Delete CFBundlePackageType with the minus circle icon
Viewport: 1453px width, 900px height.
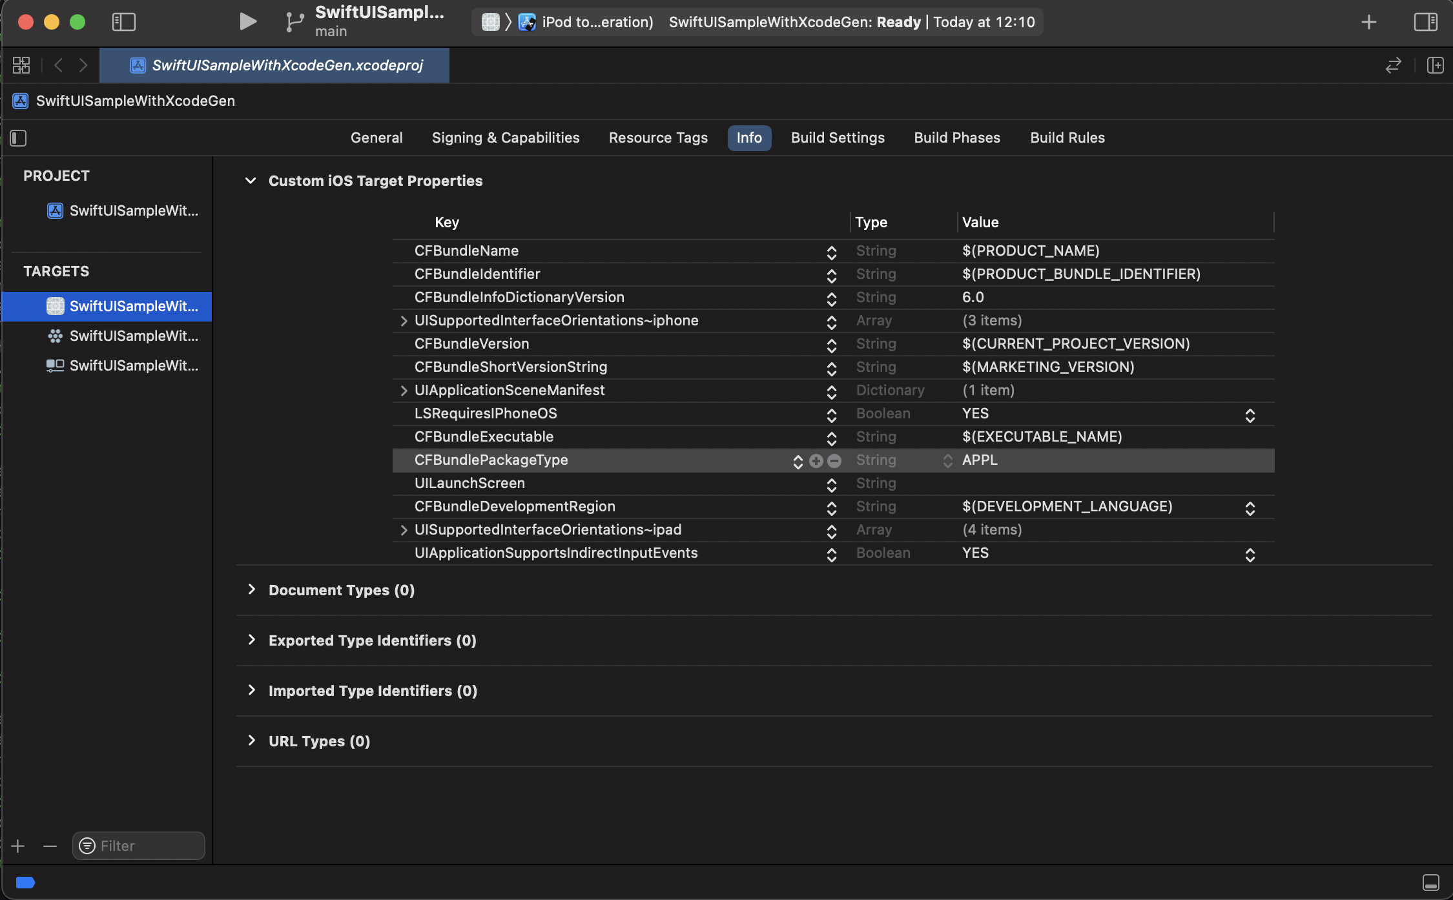834,460
